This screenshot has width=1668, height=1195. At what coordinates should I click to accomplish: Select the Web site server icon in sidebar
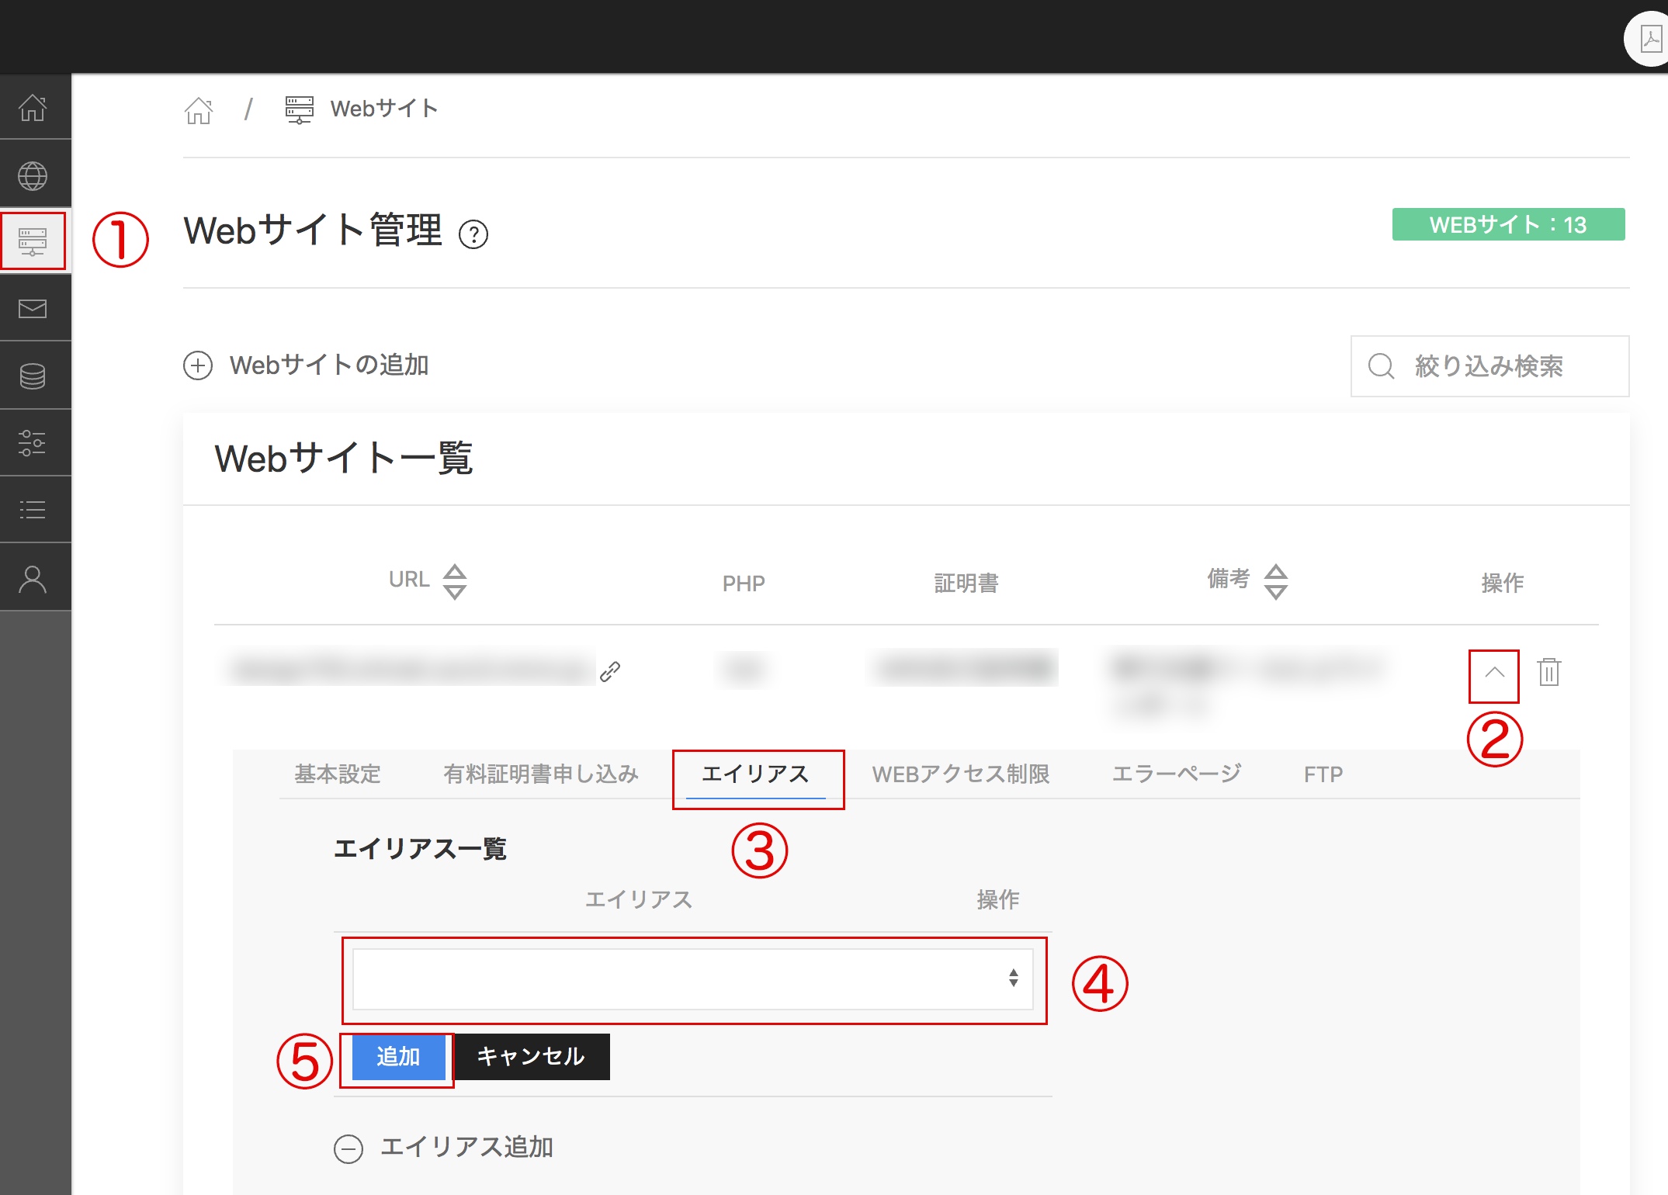click(x=33, y=241)
